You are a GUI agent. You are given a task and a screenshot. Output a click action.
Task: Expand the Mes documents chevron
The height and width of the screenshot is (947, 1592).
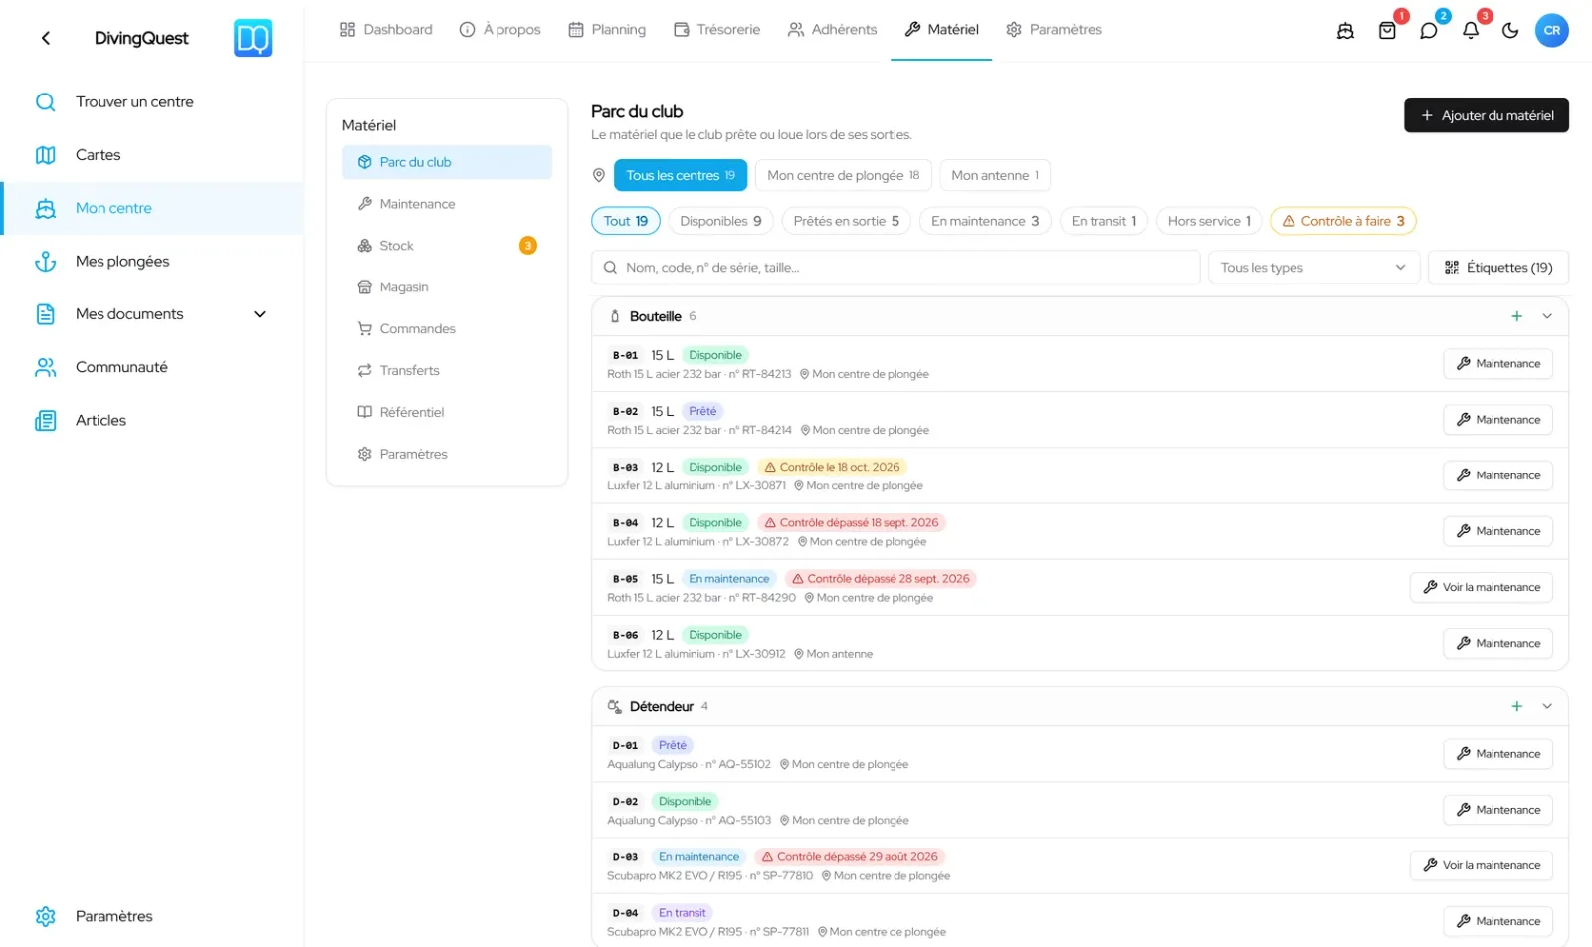(x=260, y=314)
